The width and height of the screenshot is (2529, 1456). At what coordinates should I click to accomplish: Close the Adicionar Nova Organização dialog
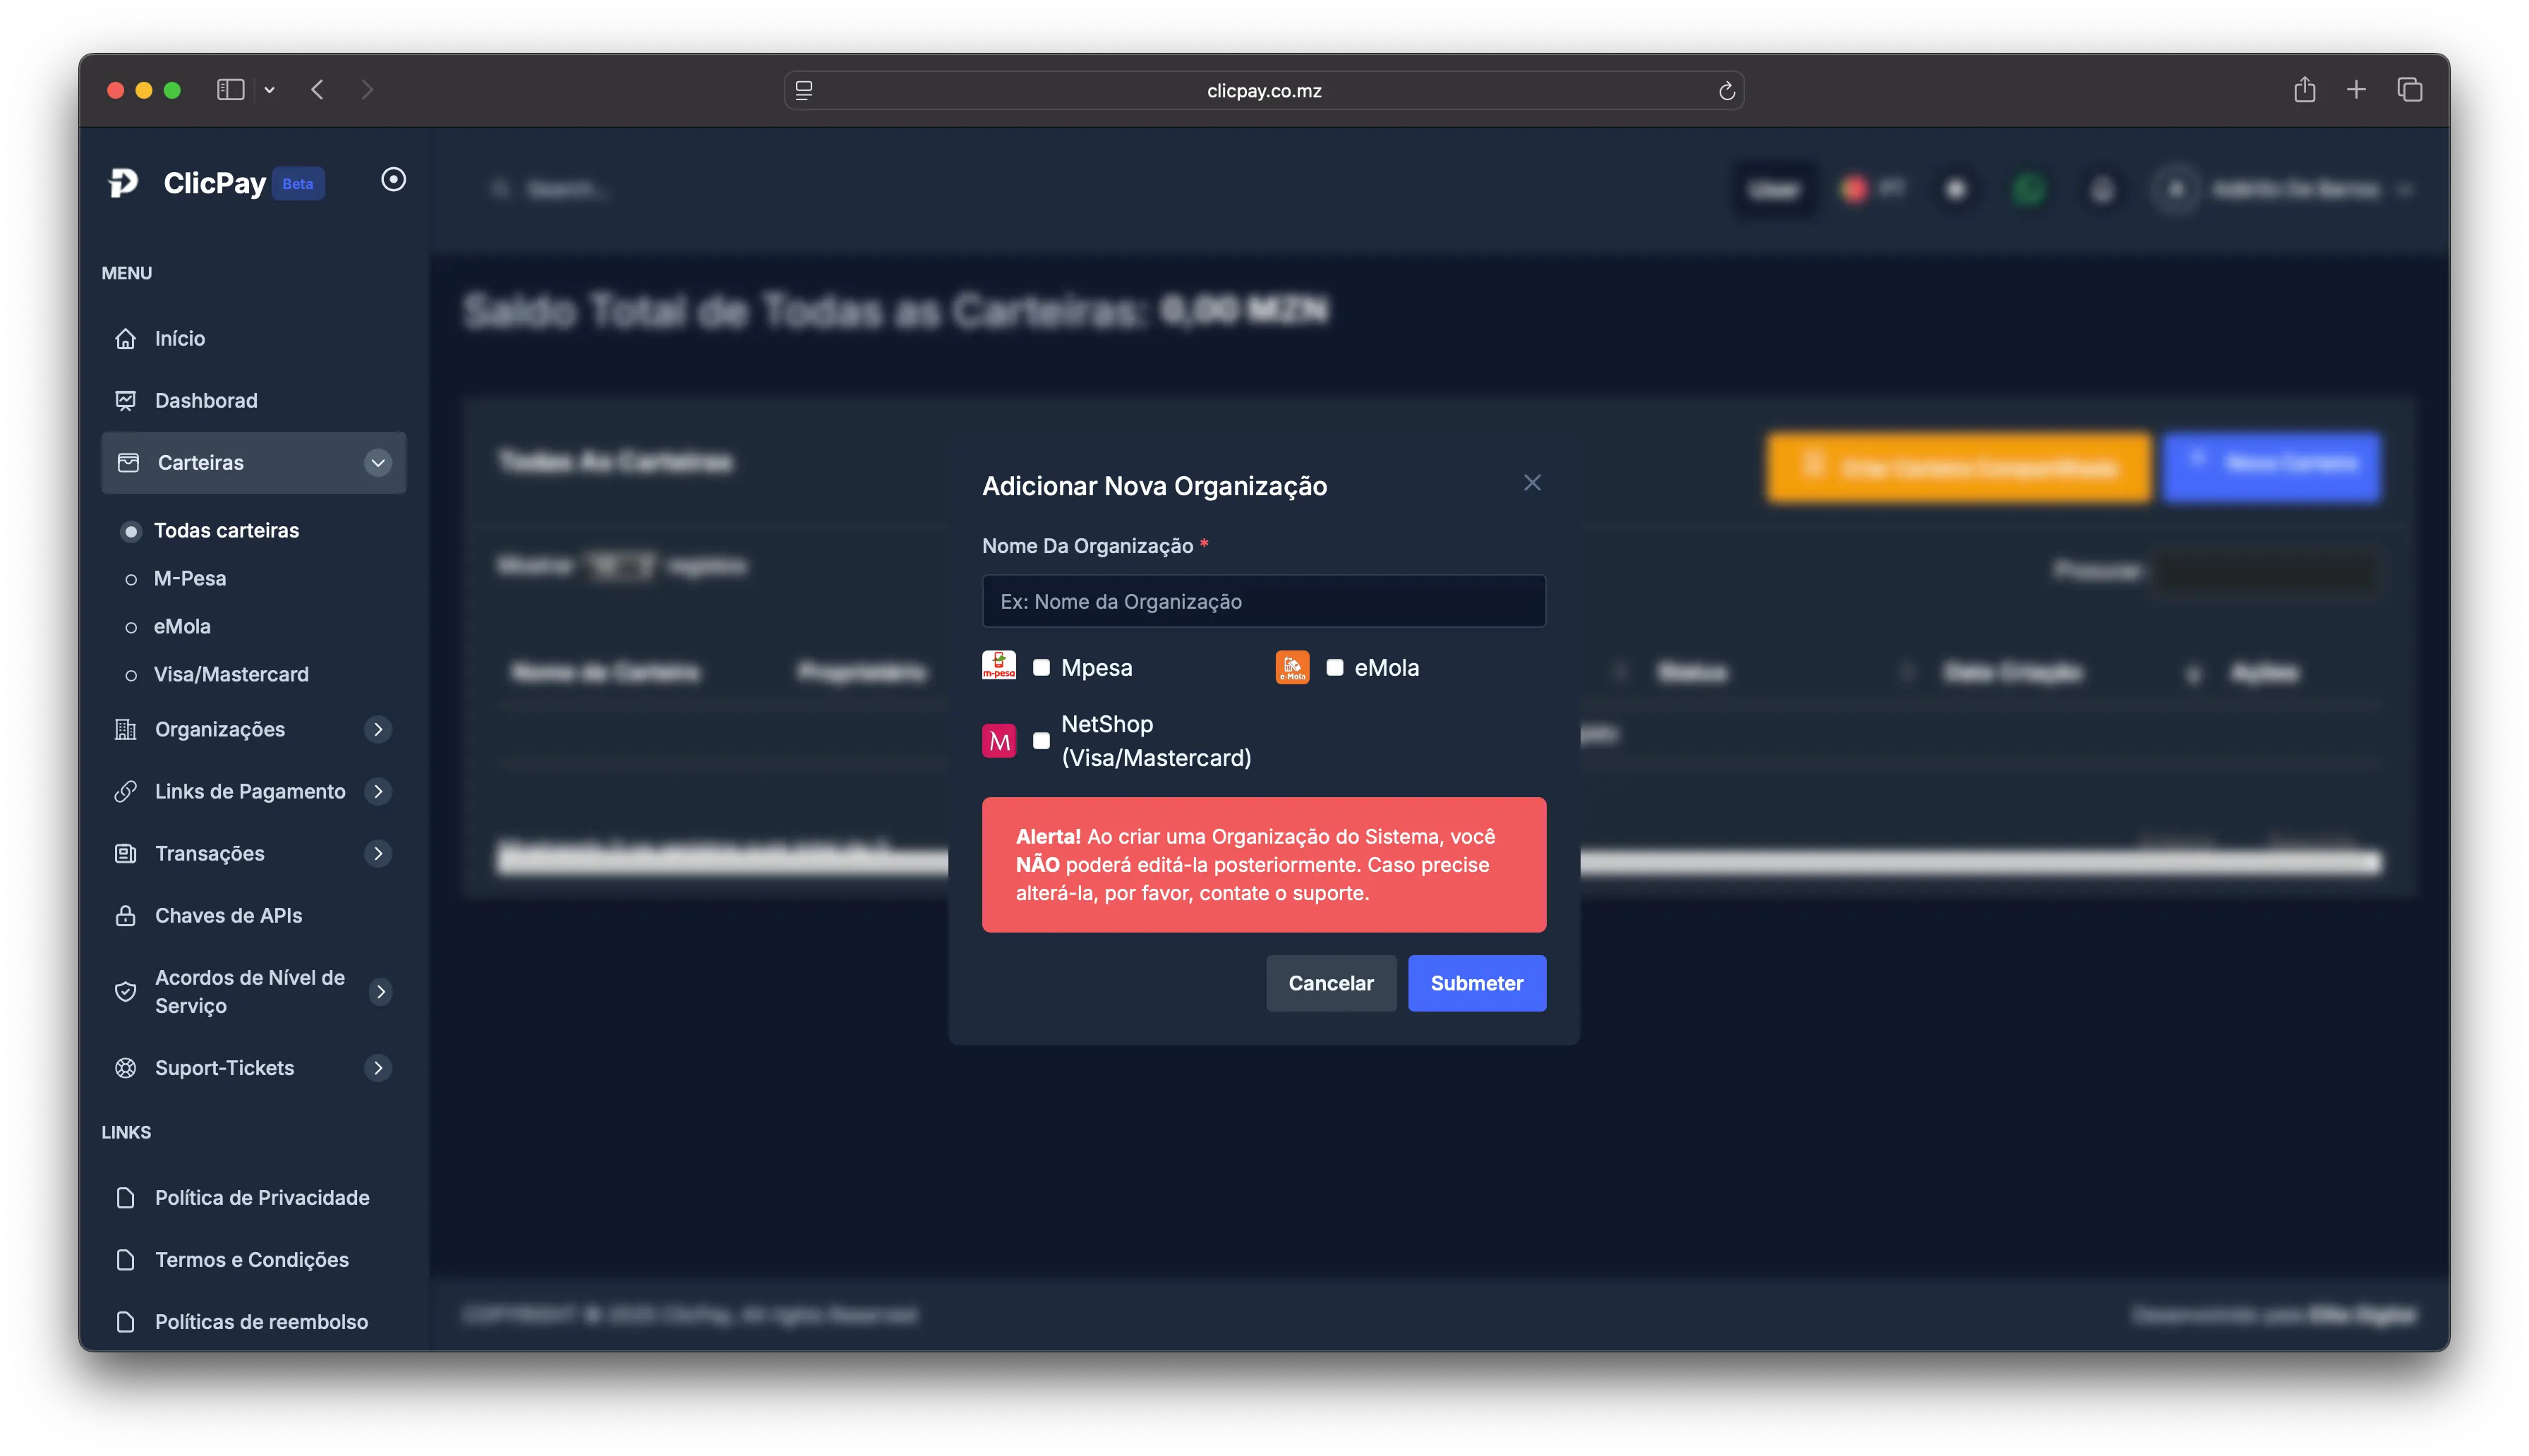[x=1531, y=483]
